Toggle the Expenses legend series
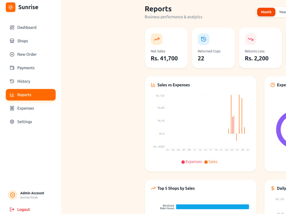The height and width of the screenshot is (214, 286). (192, 162)
